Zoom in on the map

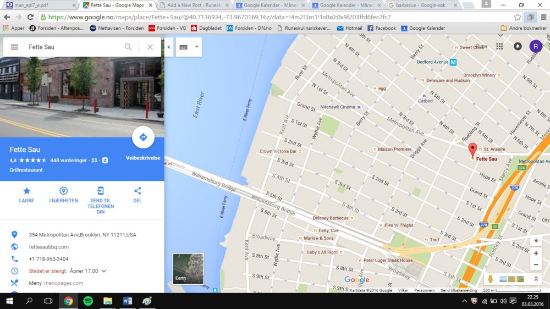536,253
